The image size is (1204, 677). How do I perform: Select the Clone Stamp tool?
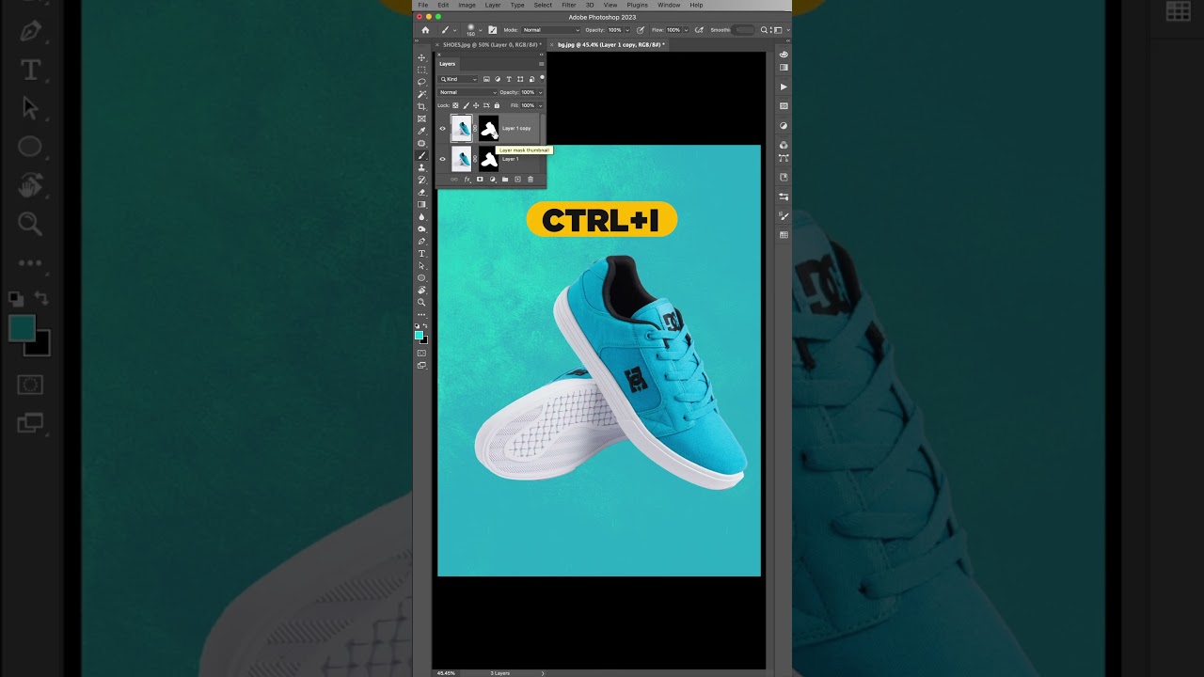point(421,167)
